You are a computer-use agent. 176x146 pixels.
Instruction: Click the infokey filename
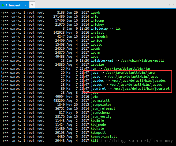[97, 25]
